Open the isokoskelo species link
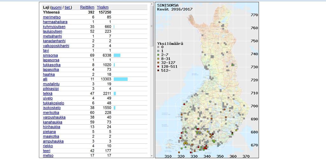Screen dimensions: 326x159 tap(52, 108)
